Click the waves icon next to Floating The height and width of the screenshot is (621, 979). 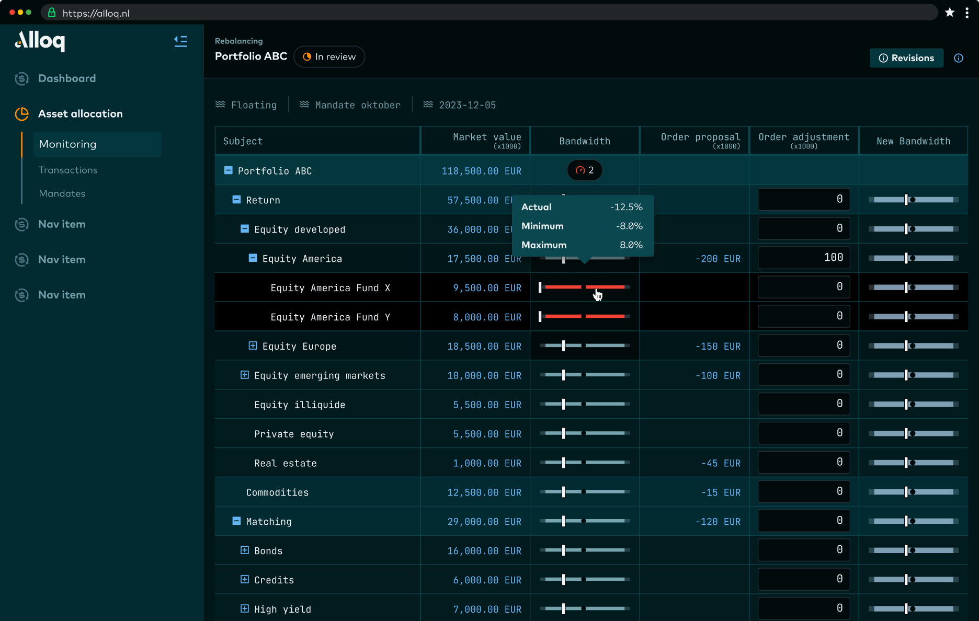pyautogui.click(x=220, y=105)
